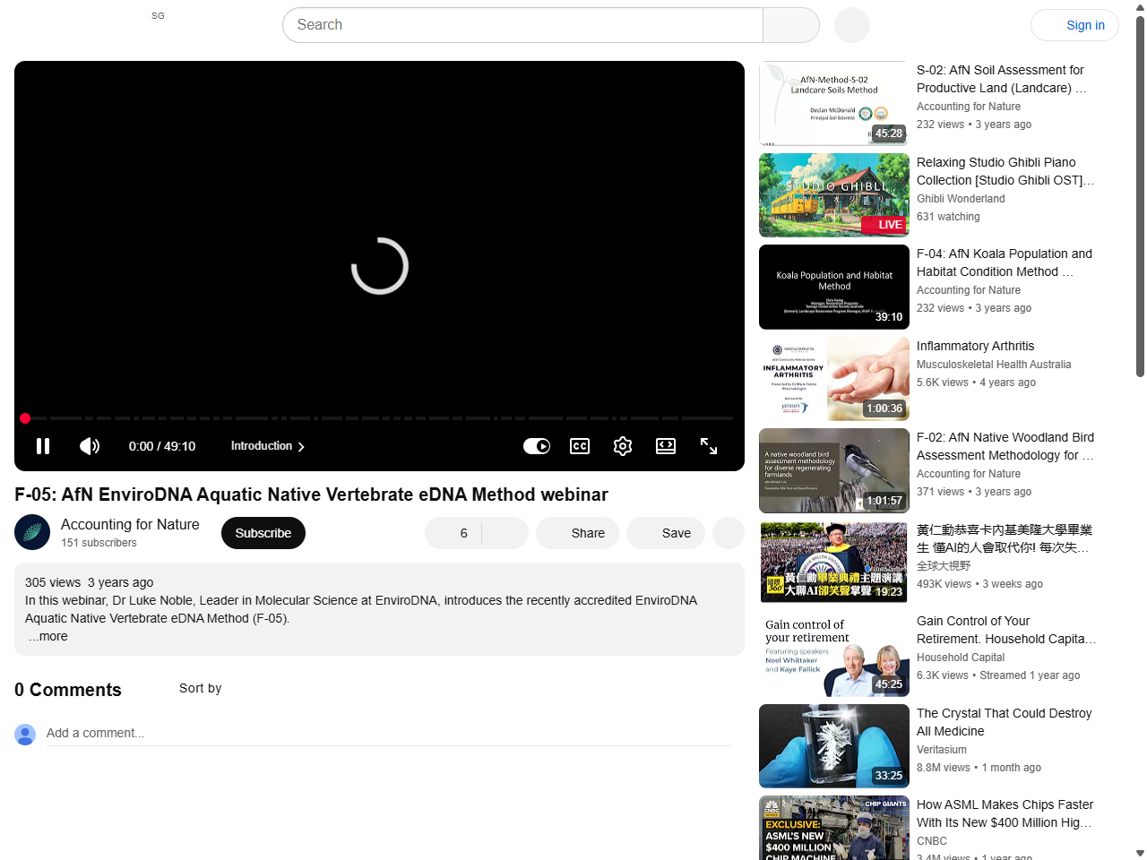Turn on closed captions

point(580,446)
